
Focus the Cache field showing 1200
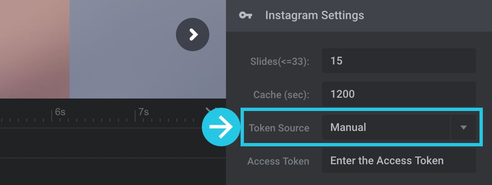click(x=399, y=94)
